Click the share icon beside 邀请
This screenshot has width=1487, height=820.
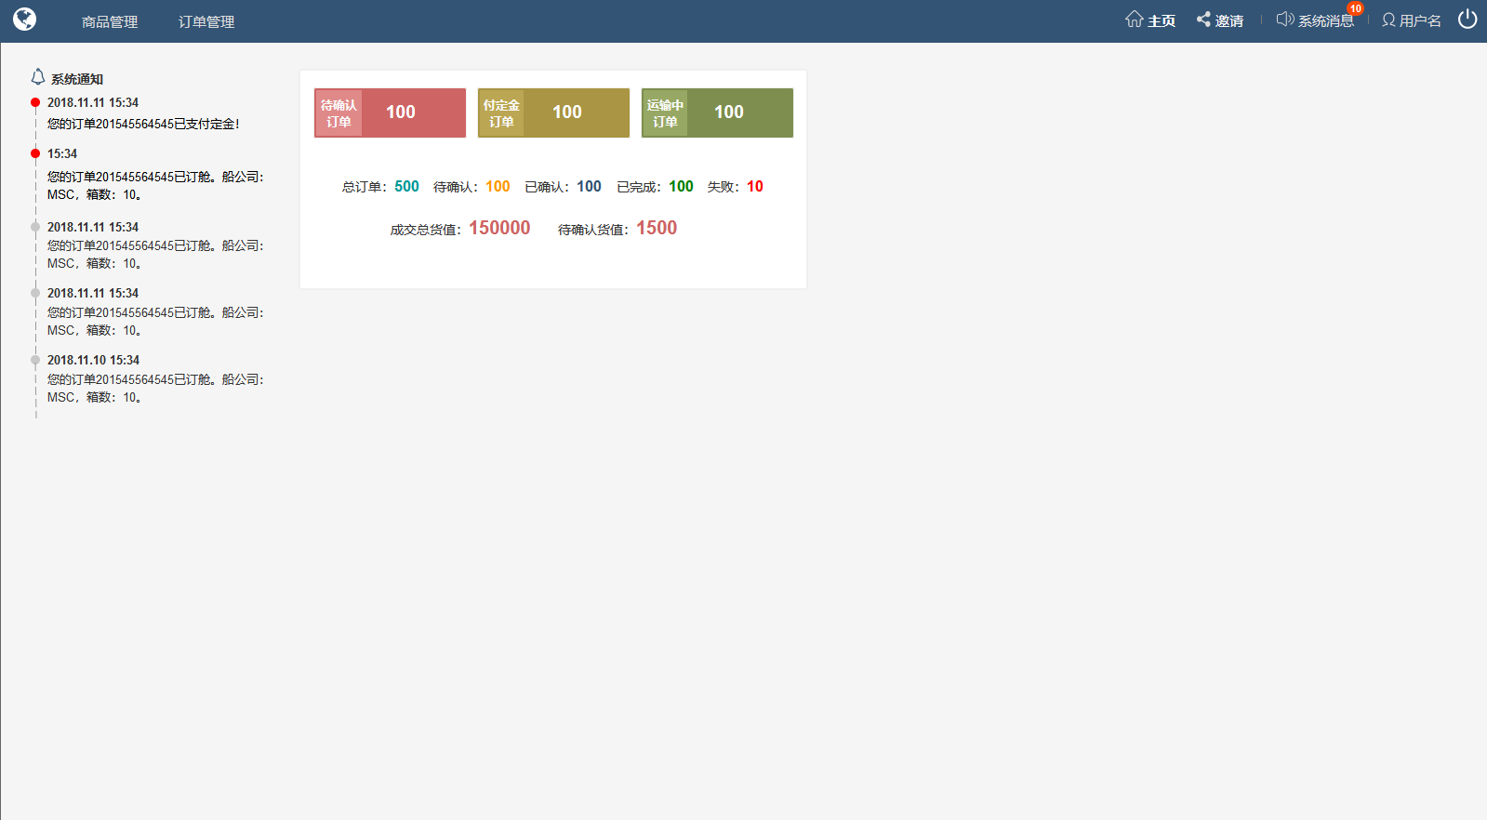[1203, 20]
